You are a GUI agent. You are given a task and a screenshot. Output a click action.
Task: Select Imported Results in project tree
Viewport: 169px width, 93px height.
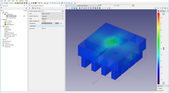(x=7, y=41)
